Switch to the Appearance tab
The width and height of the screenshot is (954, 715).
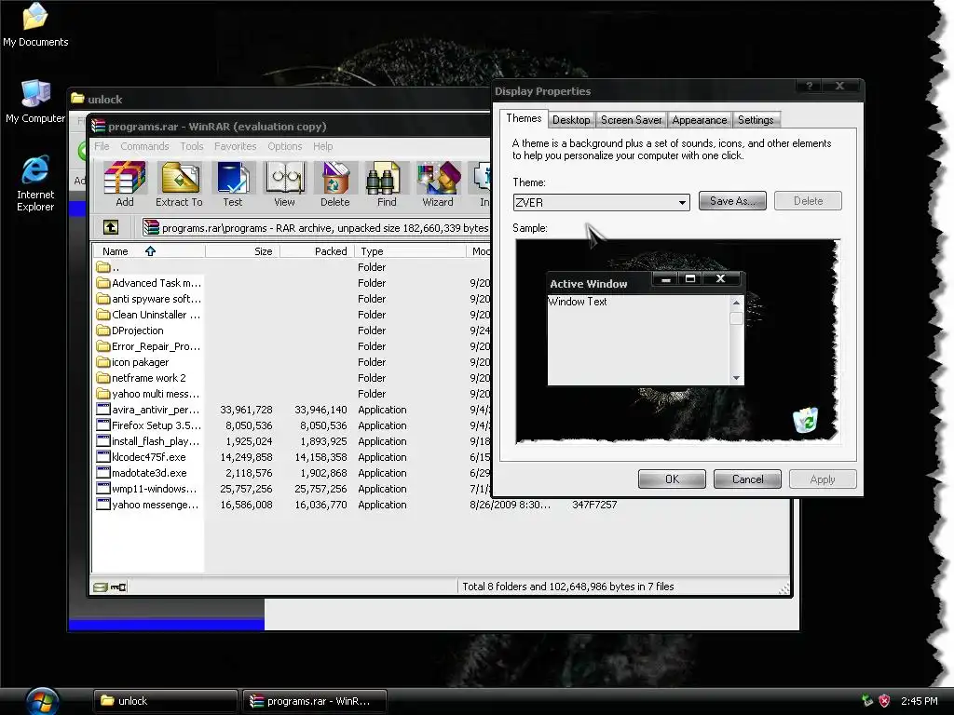pyautogui.click(x=699, y=120)
